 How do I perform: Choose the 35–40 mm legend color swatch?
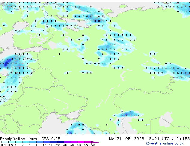click(74, 142)
